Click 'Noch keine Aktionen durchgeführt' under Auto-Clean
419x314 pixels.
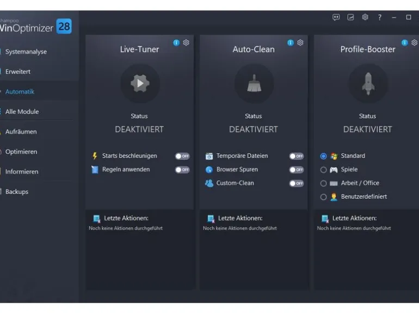coord(239,228)
